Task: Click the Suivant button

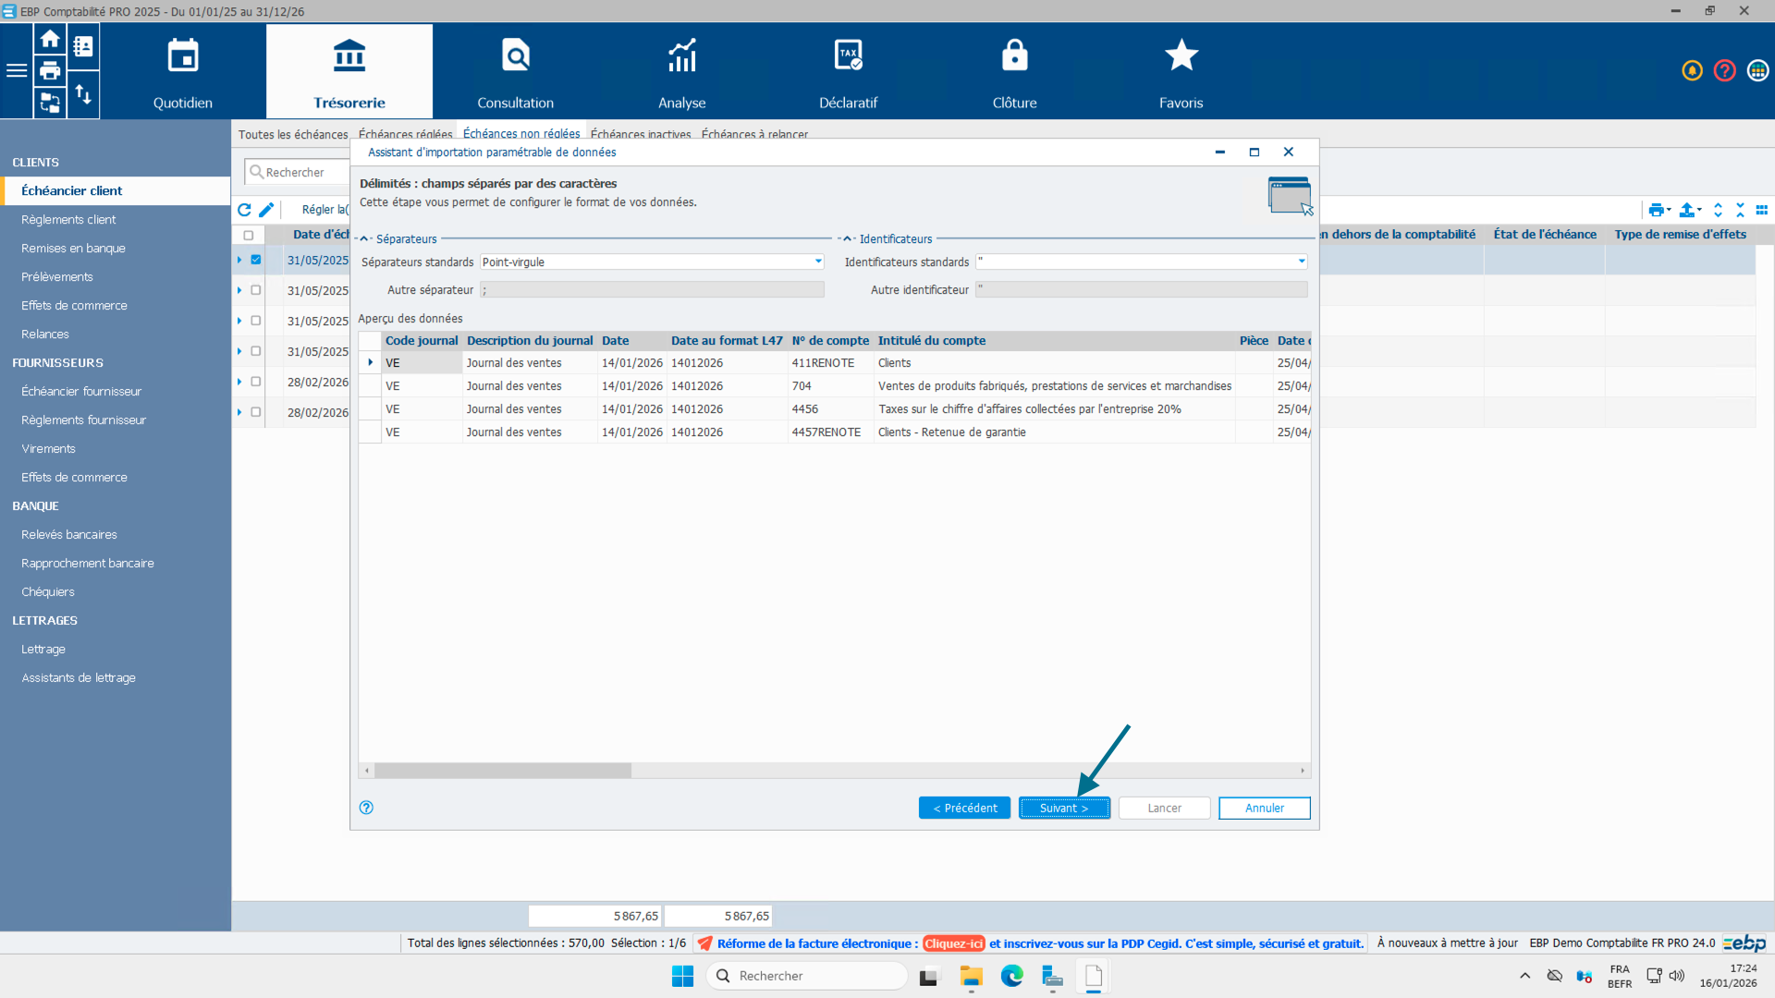Action: [1064, 808]
